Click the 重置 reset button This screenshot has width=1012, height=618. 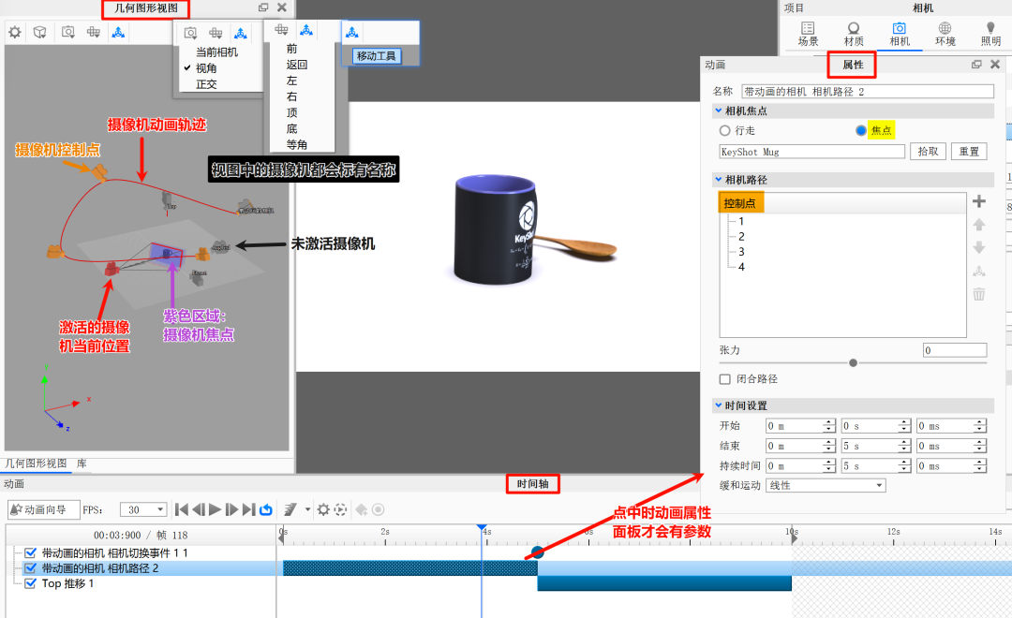969,151
